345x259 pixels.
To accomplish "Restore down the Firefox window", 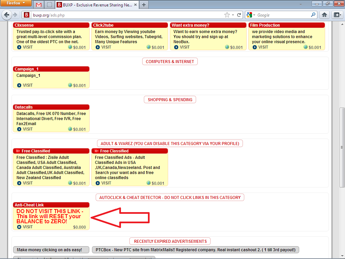I will pos(327,3).
